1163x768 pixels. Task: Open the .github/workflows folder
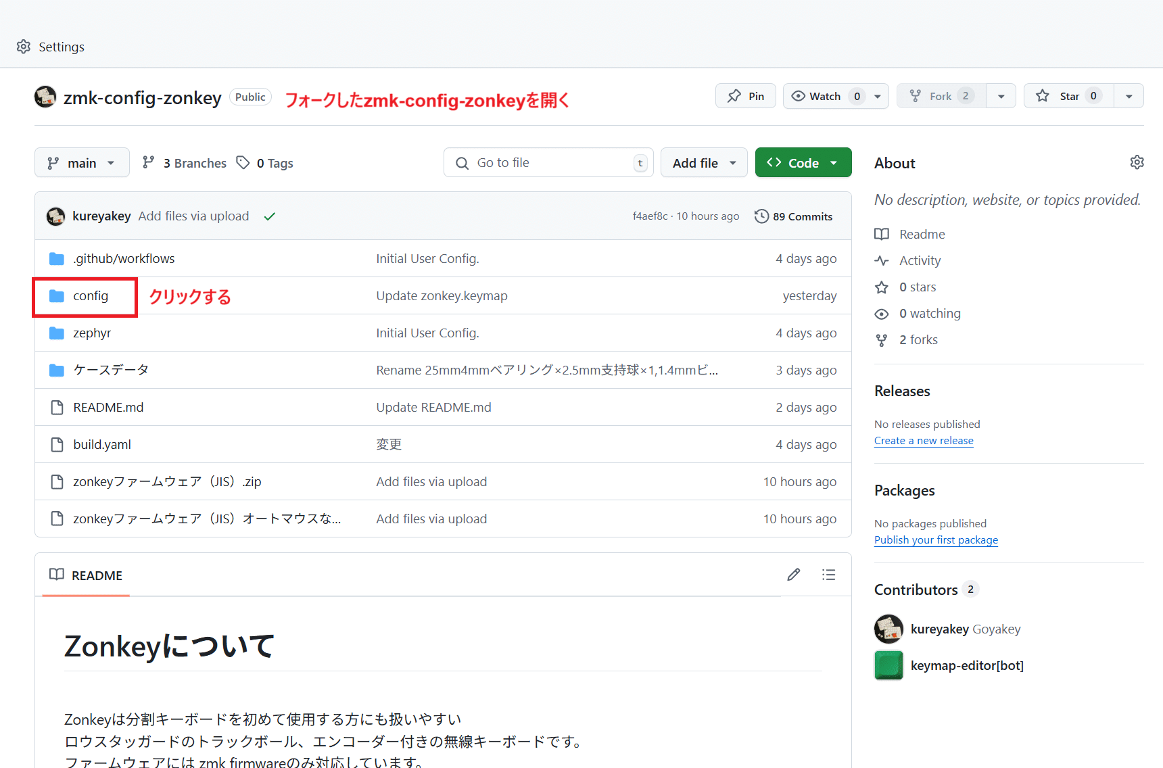tap(124, 259)
